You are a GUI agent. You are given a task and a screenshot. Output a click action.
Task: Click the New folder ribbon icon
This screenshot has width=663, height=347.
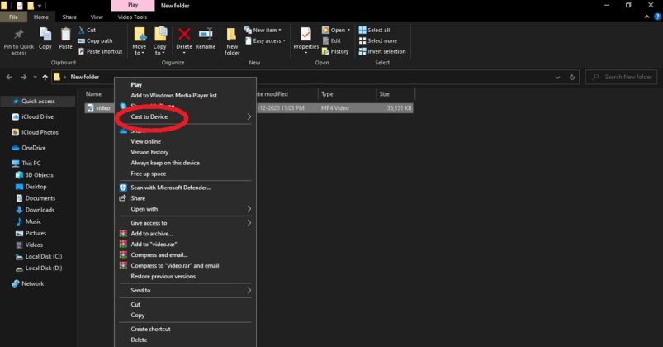pos(232,34)
